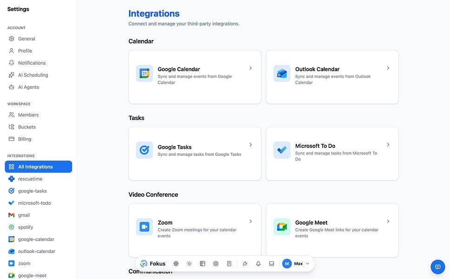
Task: Open the inbox icon in bottom toolbar
Action: [271, 263]
